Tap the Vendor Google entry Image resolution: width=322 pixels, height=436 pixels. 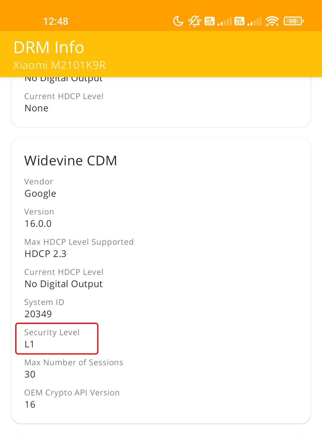point(40,188)
